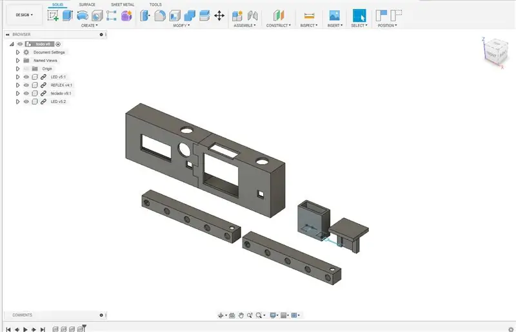Toggle visibility of teclado v9:1
The image size is (516, 332).
(x=26, y=93)
